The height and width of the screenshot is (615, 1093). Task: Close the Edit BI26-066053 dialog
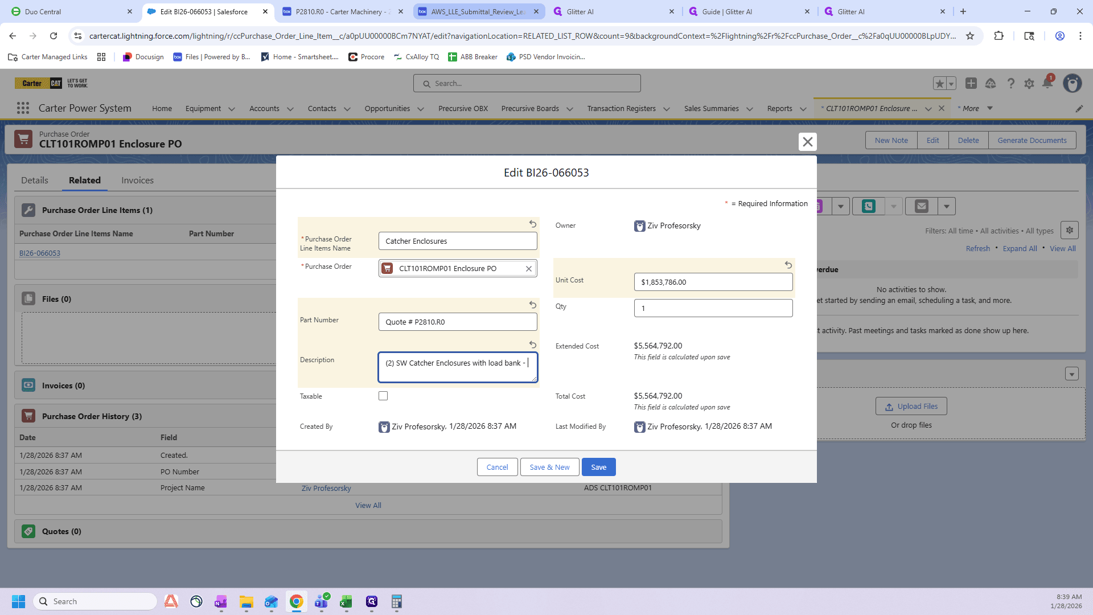[807, 142]
